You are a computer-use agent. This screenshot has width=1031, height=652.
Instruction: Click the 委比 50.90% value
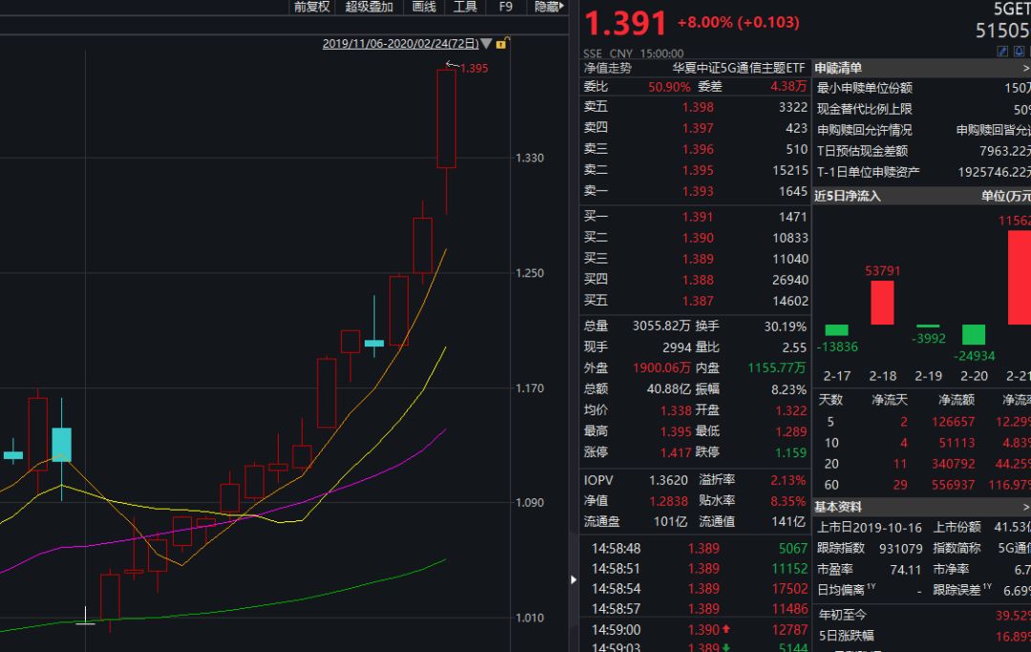click(668, 87)
